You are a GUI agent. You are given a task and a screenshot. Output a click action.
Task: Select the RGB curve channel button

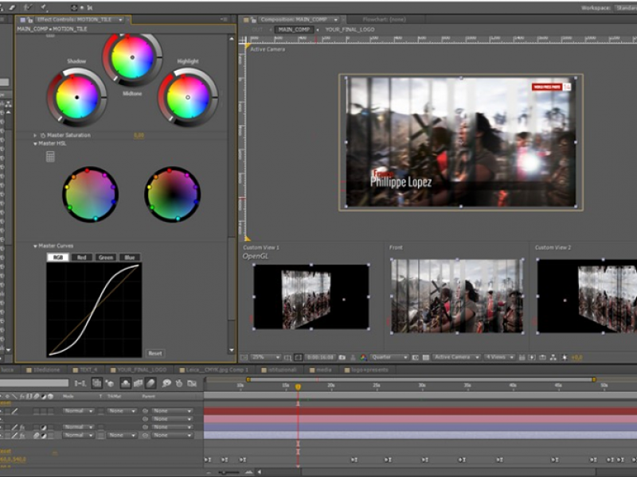(x=57, y=257)
